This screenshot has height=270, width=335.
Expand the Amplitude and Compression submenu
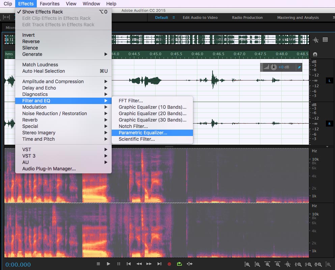(53, 81)
